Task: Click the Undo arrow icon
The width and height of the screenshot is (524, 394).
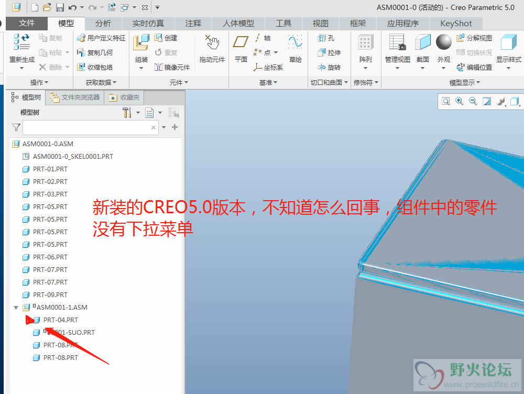Action: [x=72, y=7]
